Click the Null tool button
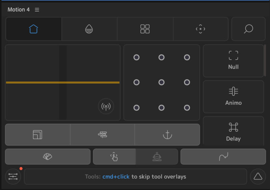The image size is (270, 190). click(233, 61)
